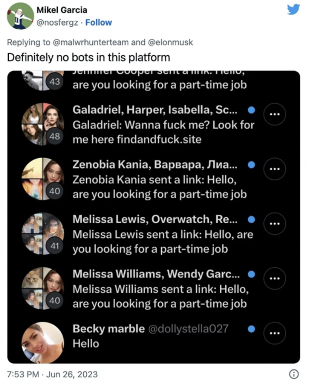Open more options for Becky marble message
The height and width of the screenshot is (385, 309).
[275, 333]
